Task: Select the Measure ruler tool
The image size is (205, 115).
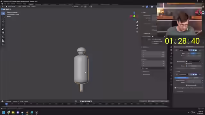Action: click(x=3, y=41)
